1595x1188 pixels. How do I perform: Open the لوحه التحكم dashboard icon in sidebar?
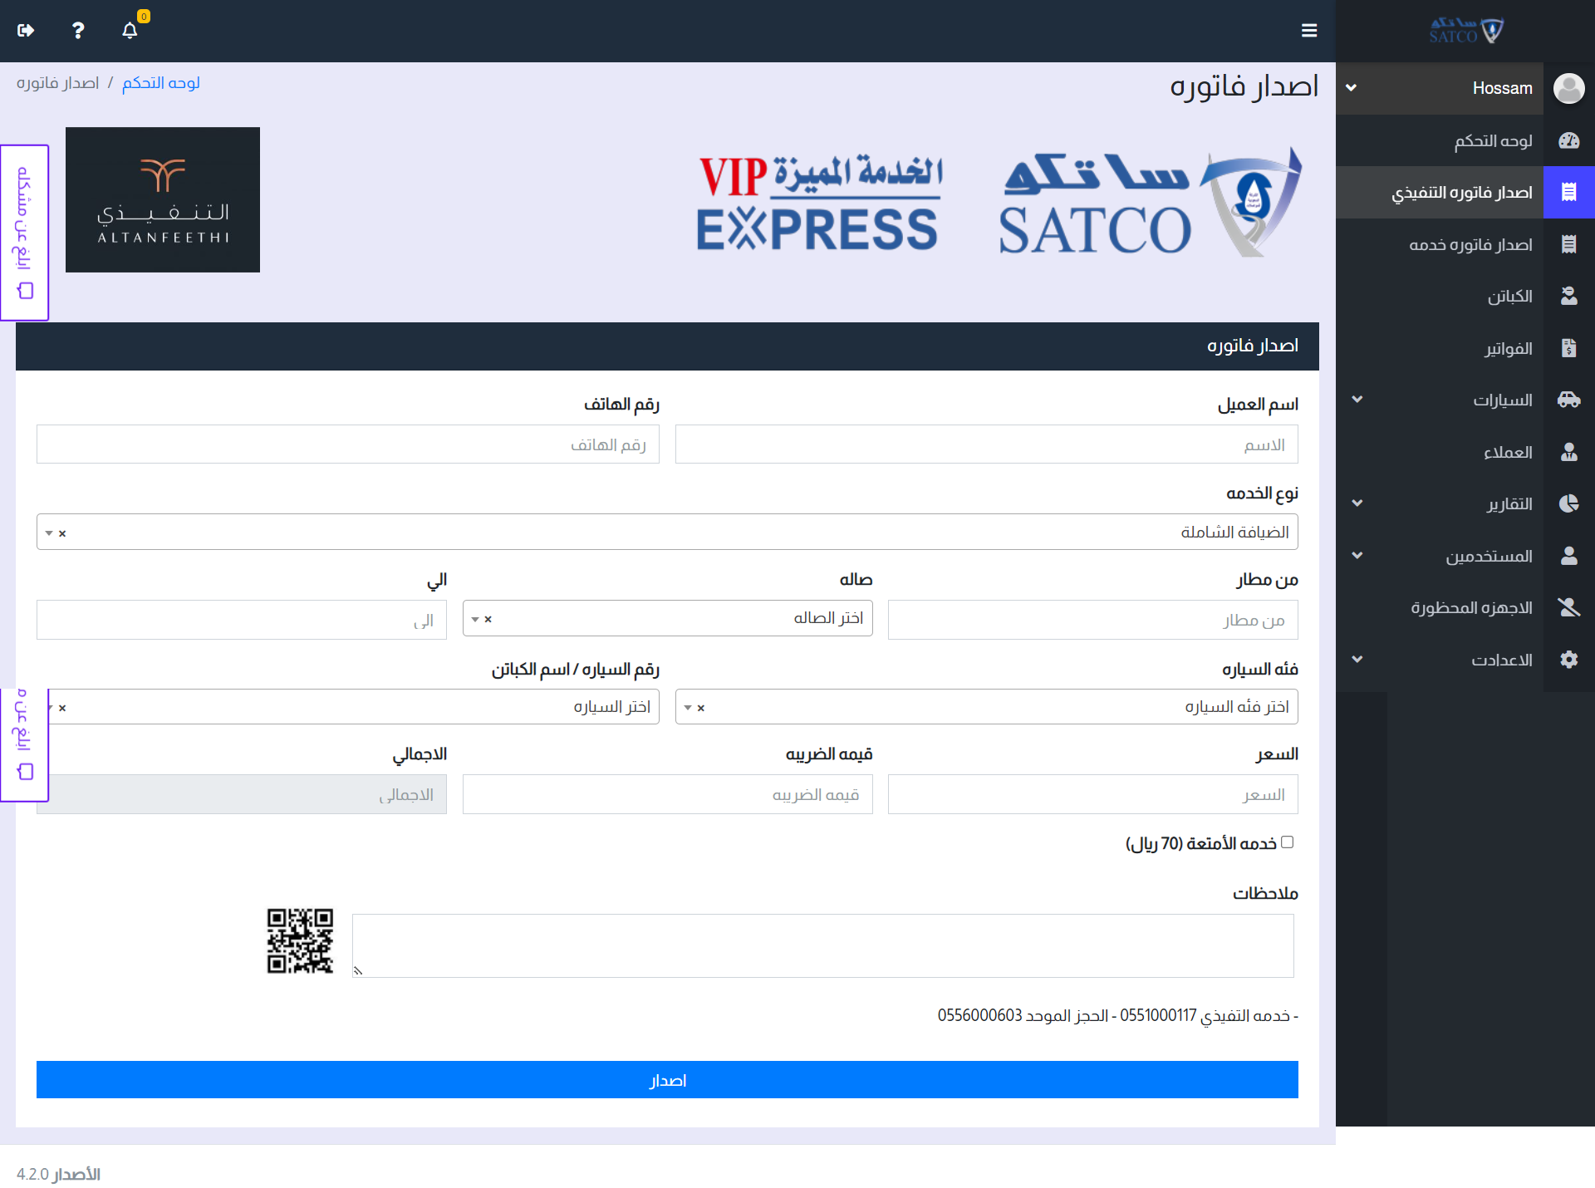1569,140
